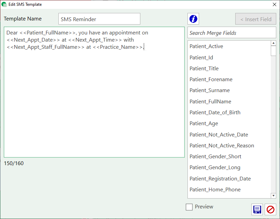Click the Insert Field button

pyautogui.click(x=255, y=19)
